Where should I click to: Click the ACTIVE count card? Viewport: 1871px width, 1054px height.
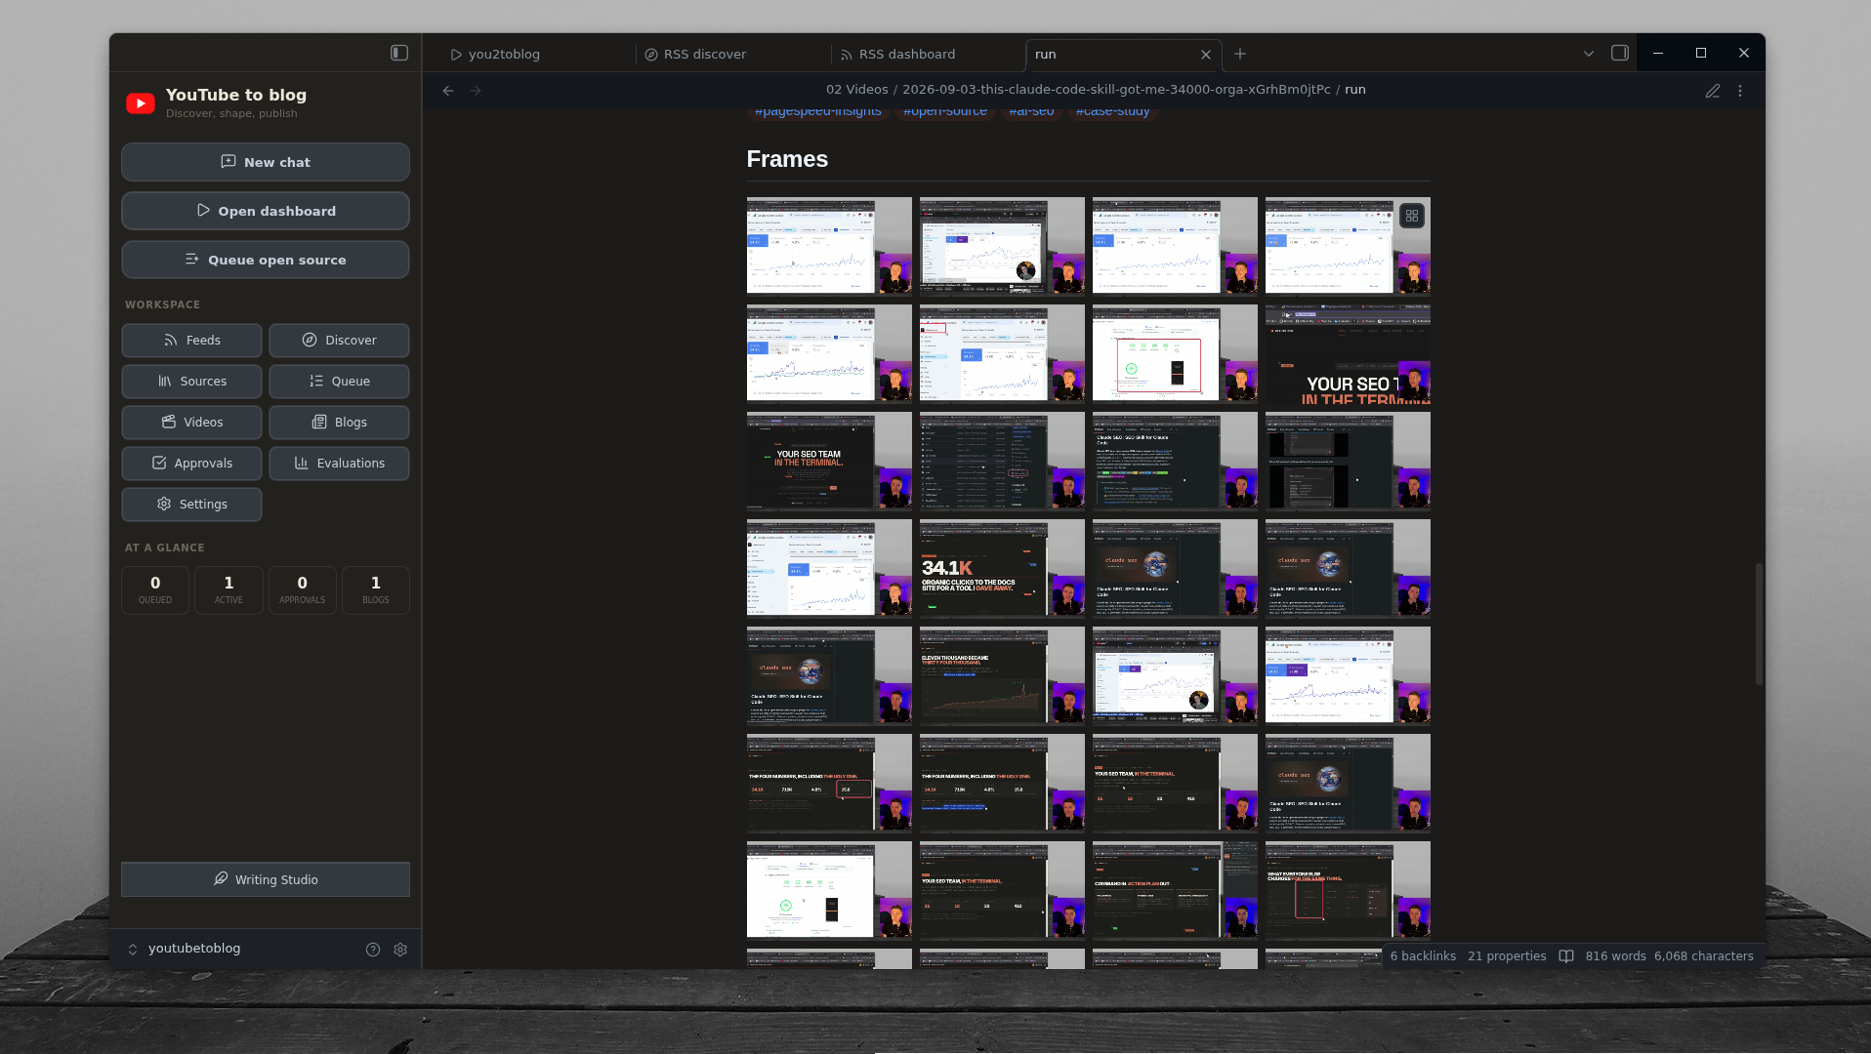(229, 590)
